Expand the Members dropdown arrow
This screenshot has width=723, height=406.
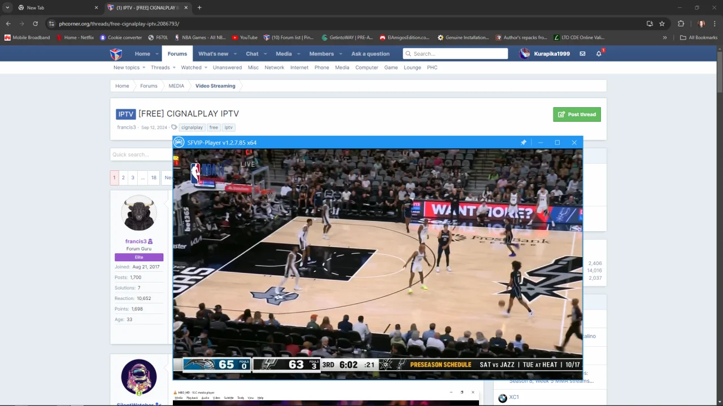point(340,54)
